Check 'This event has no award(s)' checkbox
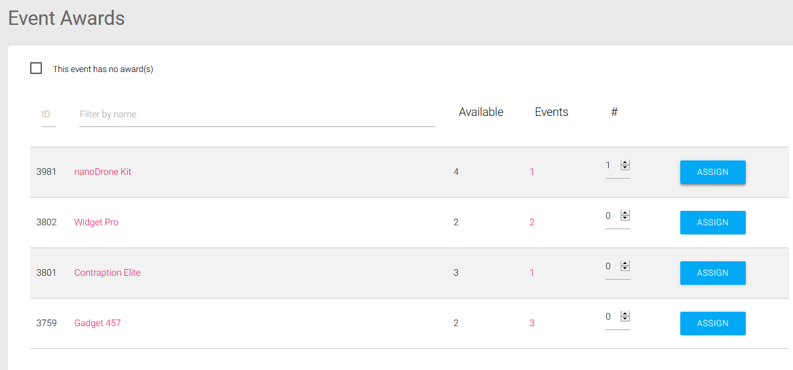This screenshot has height=370, width=793. click(36, 68)
